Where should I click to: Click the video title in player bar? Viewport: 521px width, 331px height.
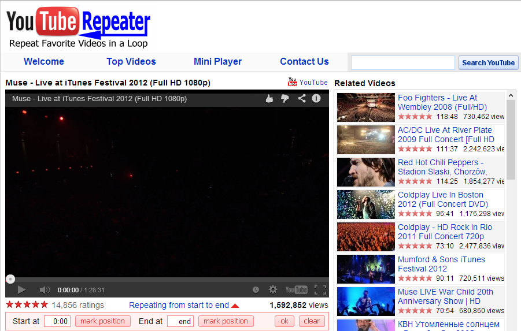(99, 99)
